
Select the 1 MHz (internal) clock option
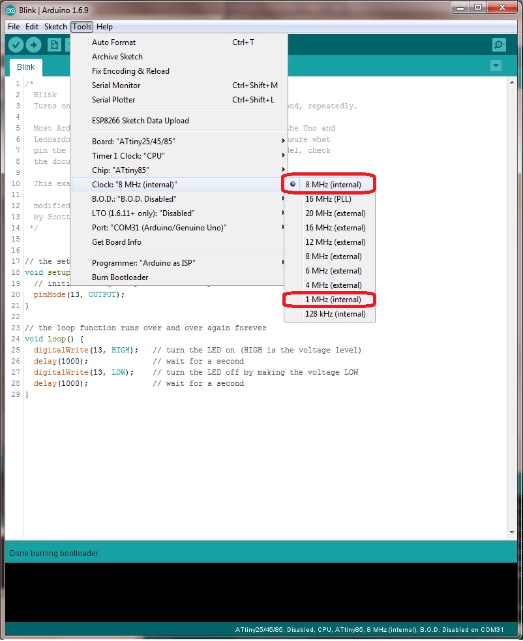click(x=329, y=300)
